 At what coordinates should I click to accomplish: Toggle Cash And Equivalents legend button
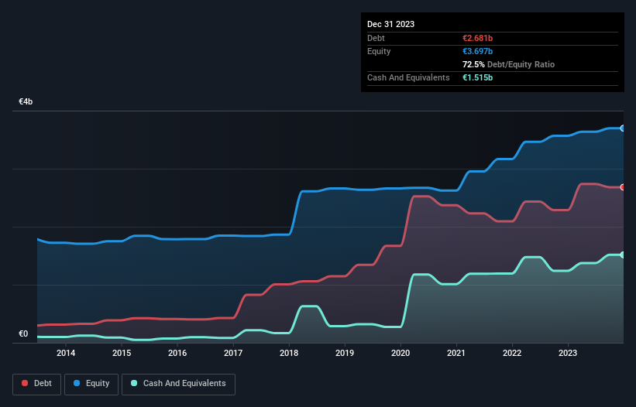(x=178, y=384)
